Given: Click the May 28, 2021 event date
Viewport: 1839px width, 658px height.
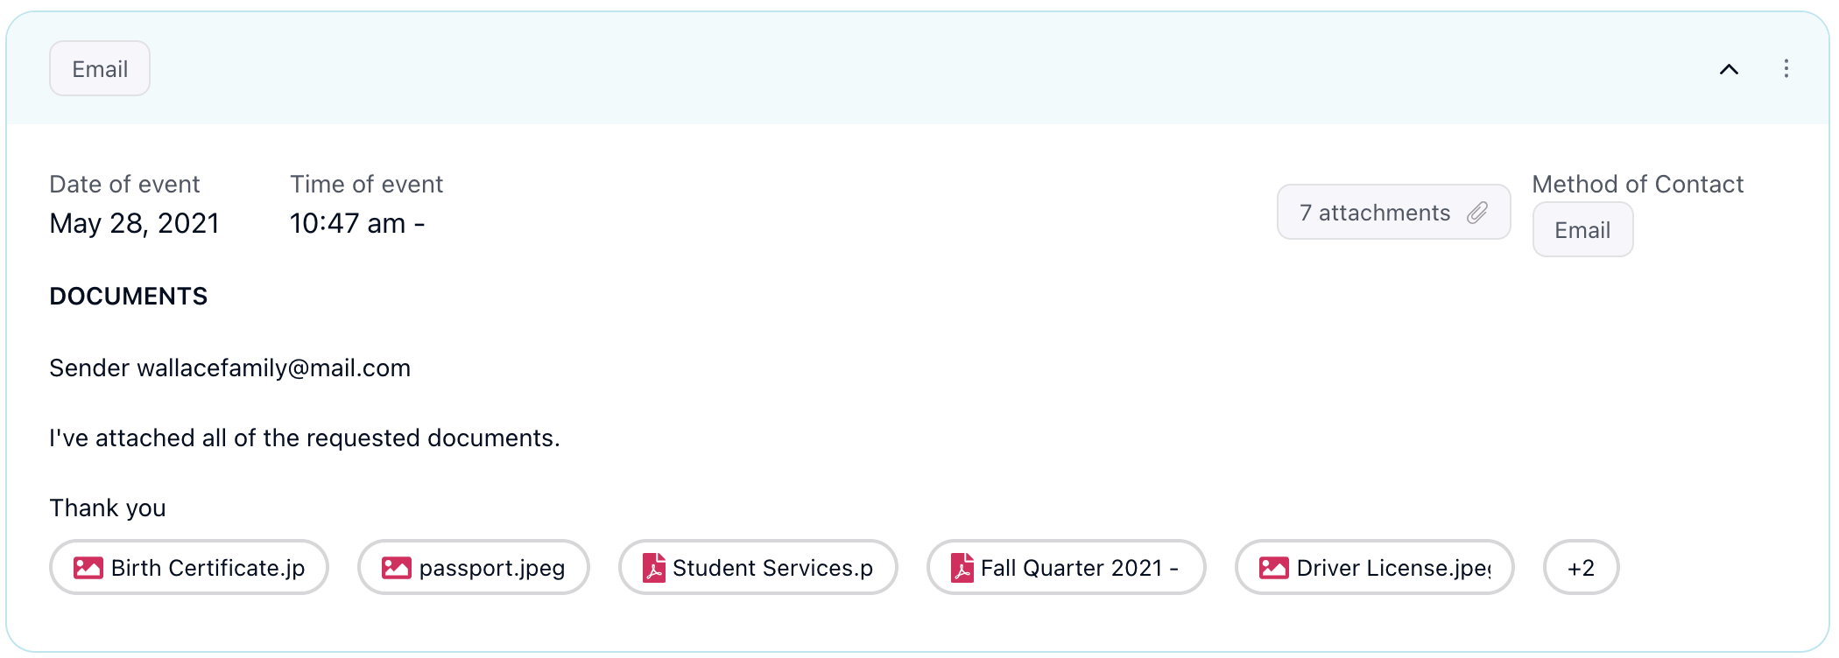Looking at the screenshot, I should click(134, 224).
